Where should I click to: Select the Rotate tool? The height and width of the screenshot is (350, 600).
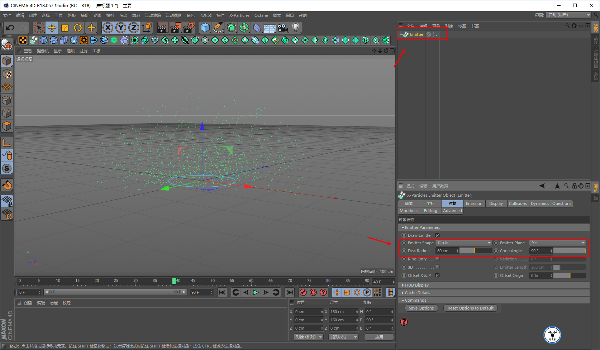click(78, 28)
